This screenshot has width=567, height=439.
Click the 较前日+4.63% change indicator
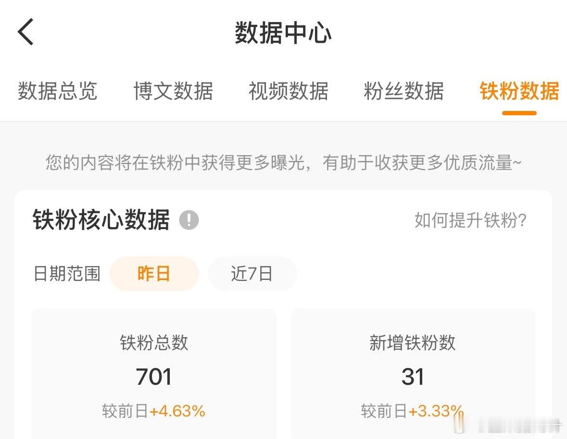(154, 411)
